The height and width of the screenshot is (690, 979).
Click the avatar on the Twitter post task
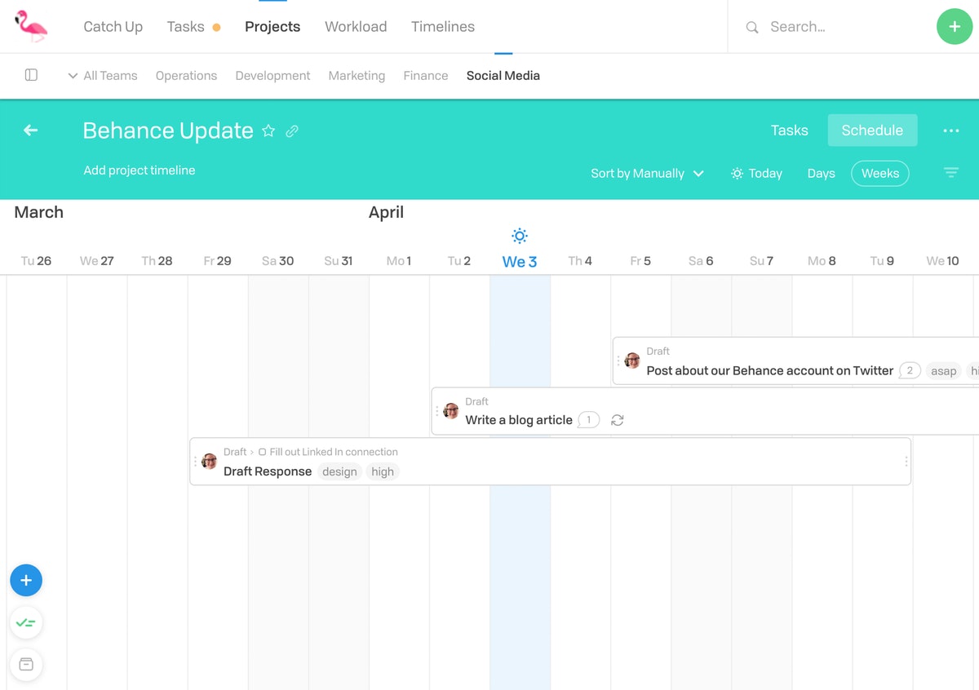click(x=631, y=360)
